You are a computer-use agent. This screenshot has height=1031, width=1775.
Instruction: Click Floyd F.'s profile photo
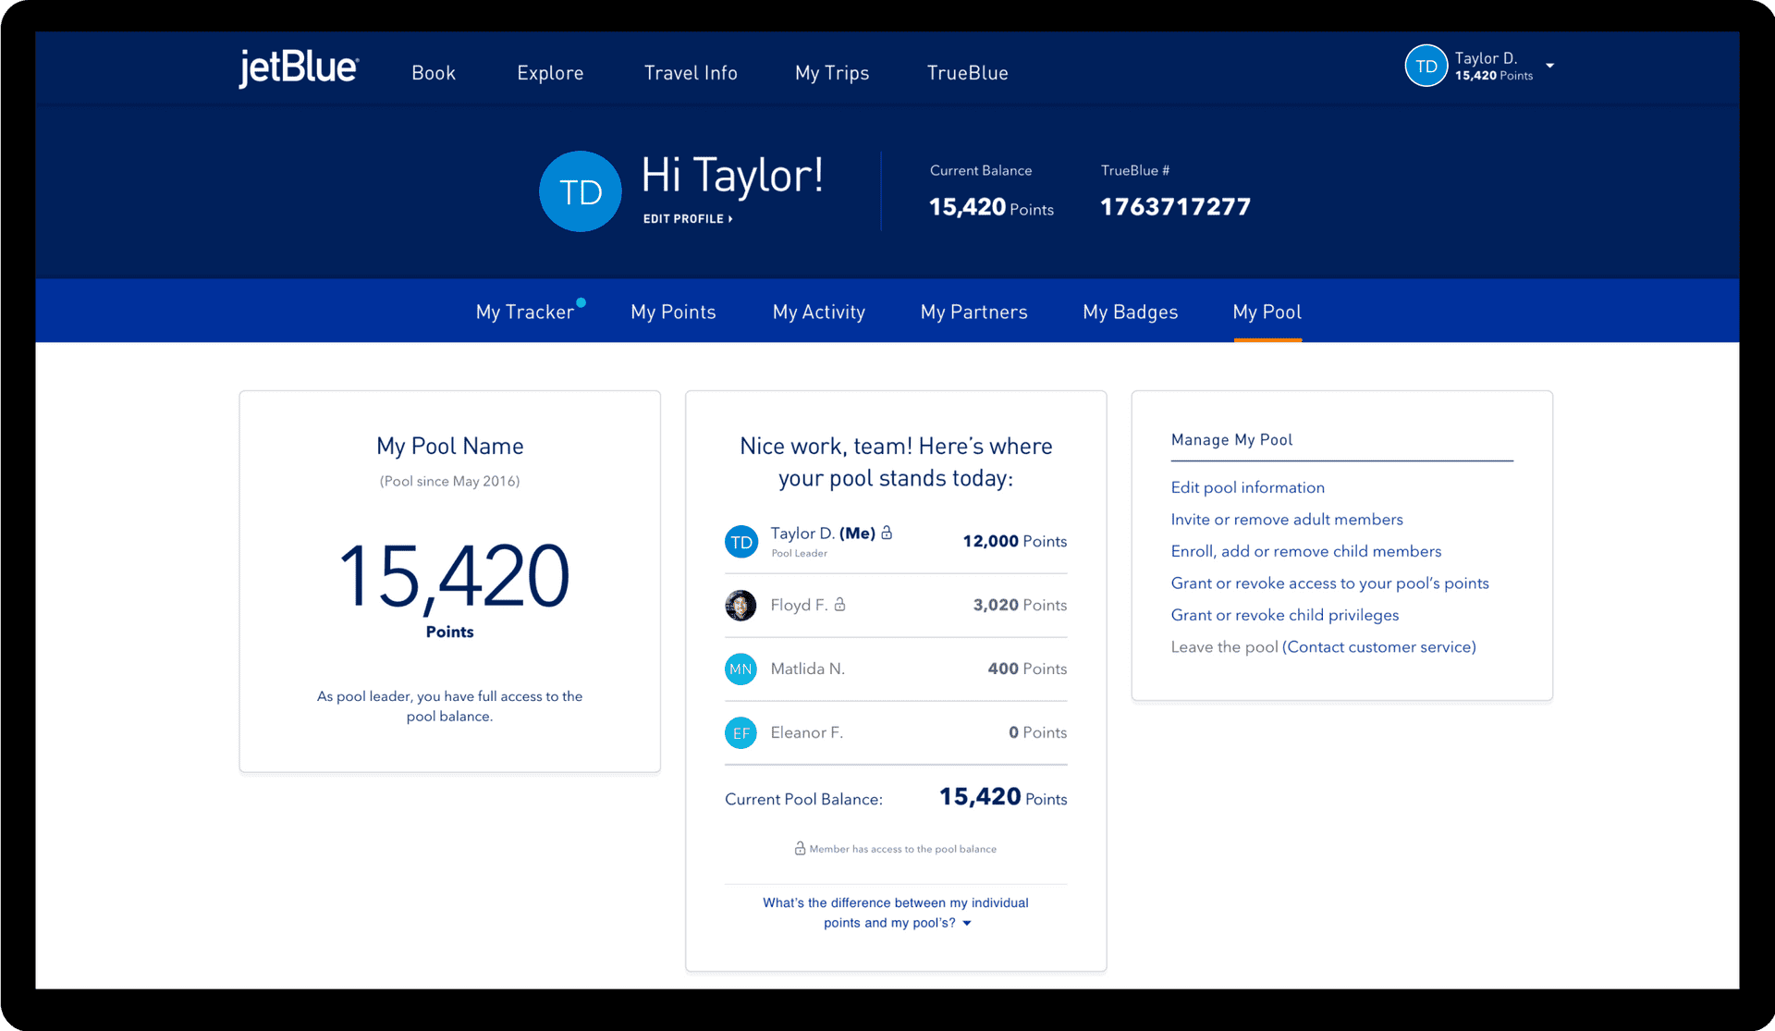tap(741, 606)
